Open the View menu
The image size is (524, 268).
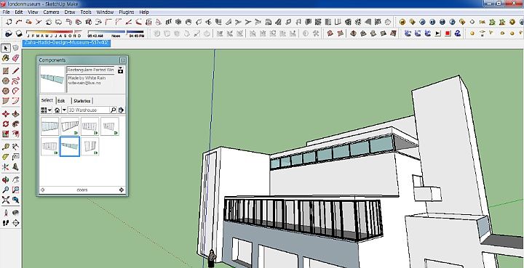[33, 12]
